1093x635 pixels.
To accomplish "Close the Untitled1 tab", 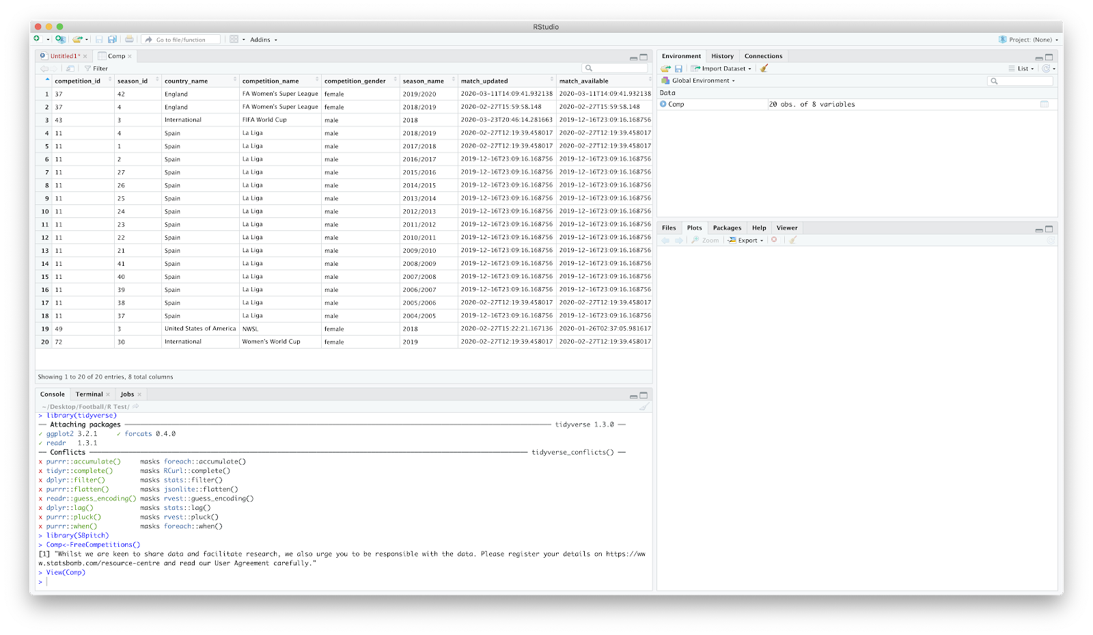I will pyautogui.click(x=85, y=56).
